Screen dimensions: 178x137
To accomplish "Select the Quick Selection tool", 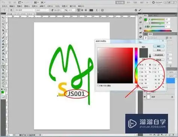I will [3, 27].
